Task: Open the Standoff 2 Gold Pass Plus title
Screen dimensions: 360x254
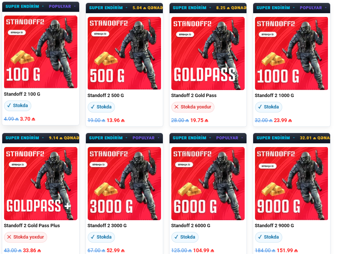Action: click(x=32, y=226)
